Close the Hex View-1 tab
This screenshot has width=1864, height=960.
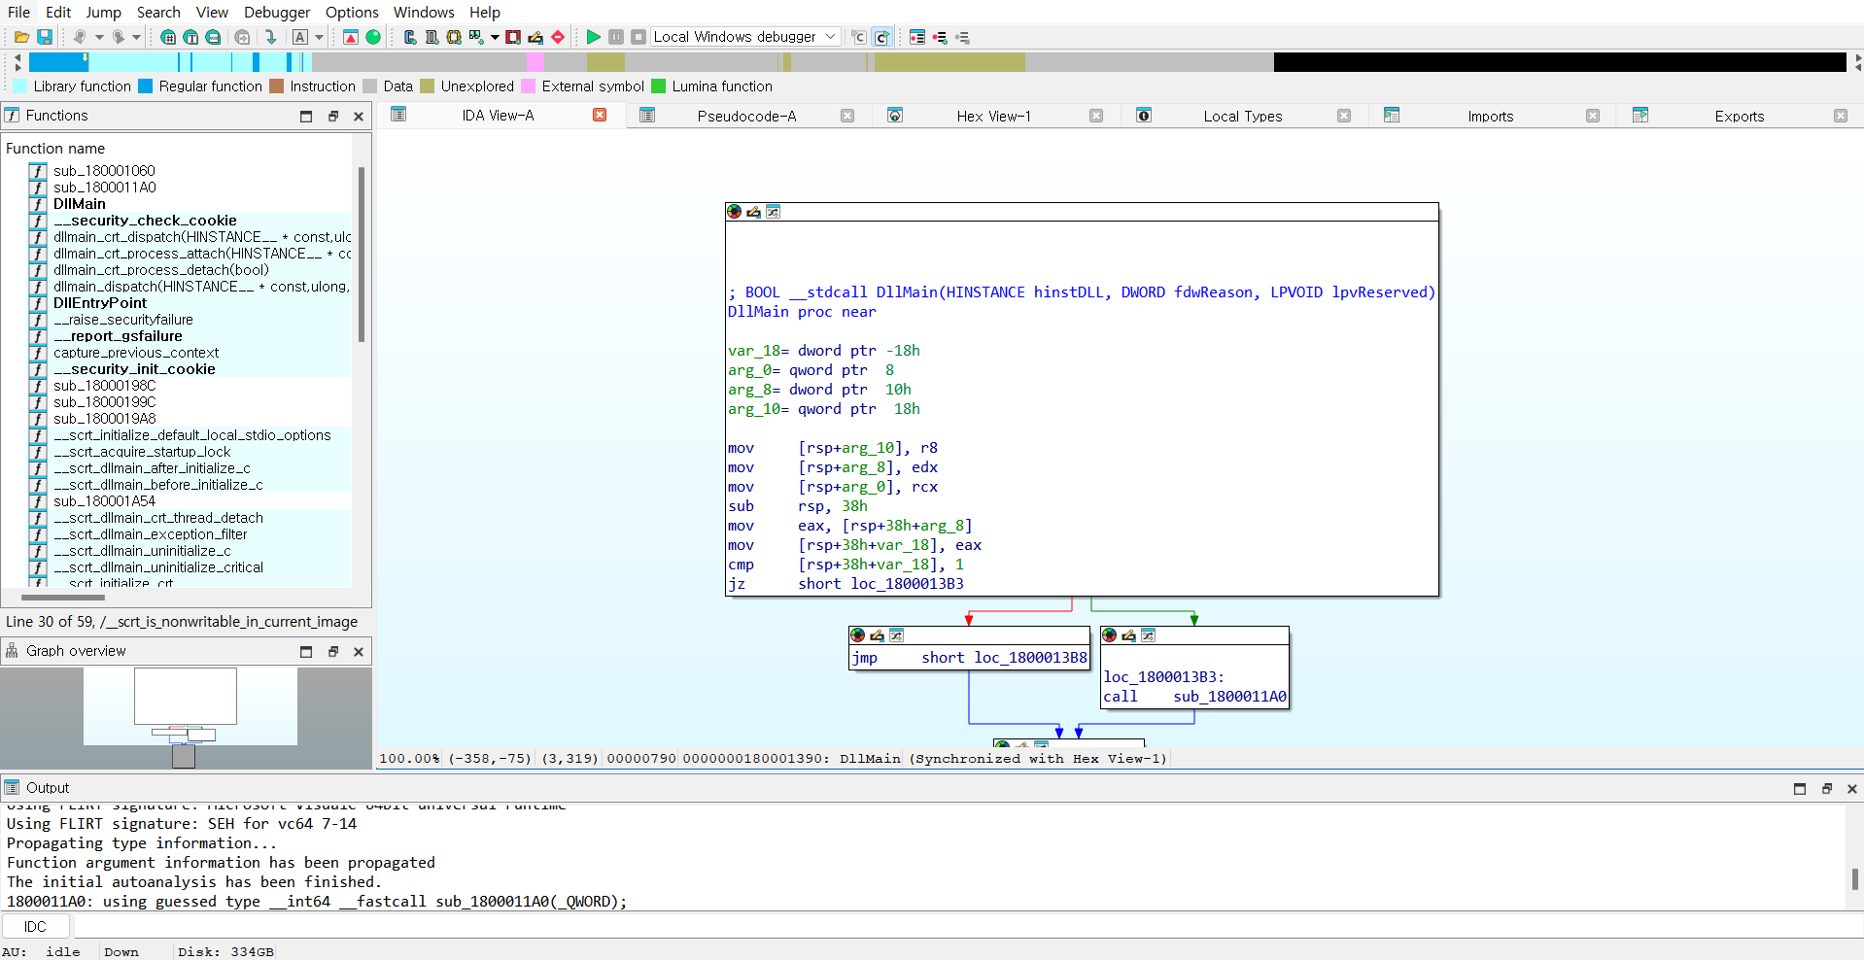1096,116
